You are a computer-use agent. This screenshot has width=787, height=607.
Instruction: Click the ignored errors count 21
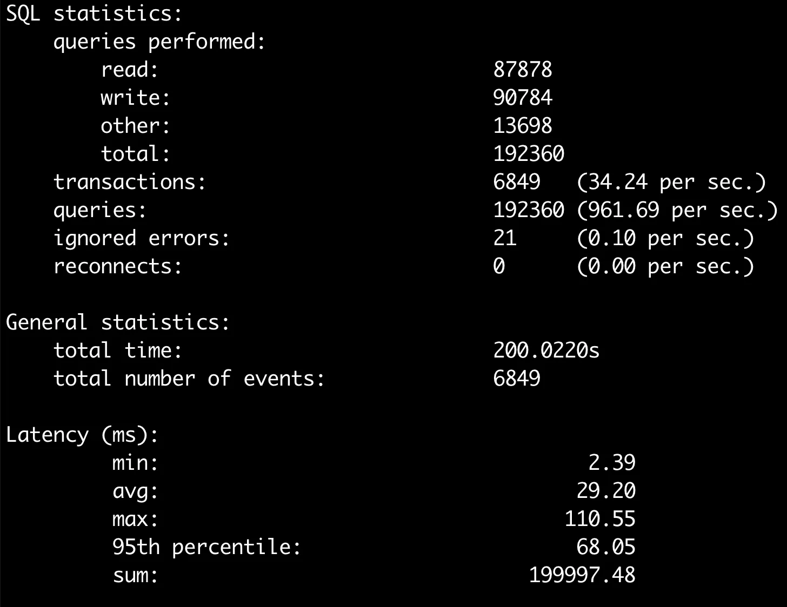[x=505, y=238]
